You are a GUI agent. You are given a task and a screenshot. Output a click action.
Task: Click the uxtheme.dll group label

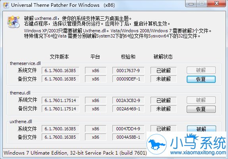tap(21, 122)
